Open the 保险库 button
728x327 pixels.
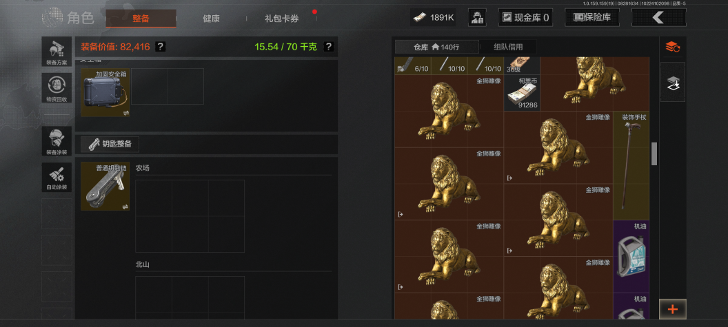coord(591,18)
